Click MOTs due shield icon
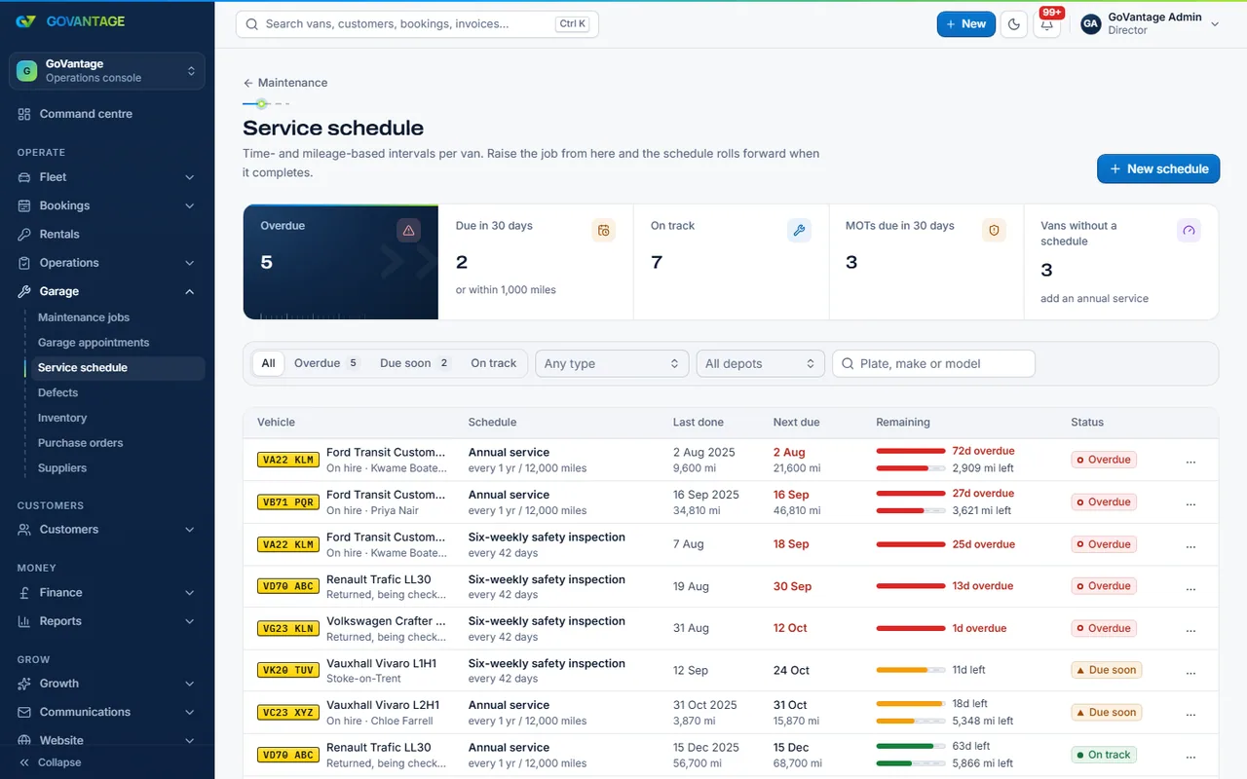The width and height of the screenshot is (1247, 779). [994, 231]
